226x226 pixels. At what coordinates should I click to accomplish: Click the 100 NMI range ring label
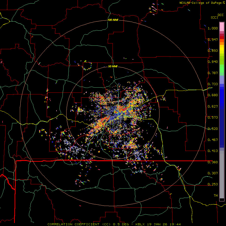tap(113, 20)
